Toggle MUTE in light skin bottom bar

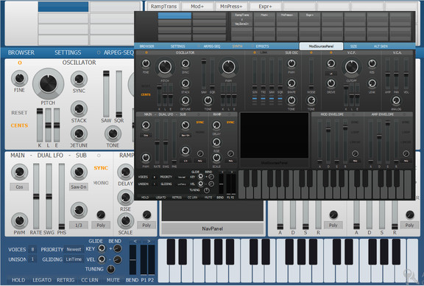click(113, 280)
